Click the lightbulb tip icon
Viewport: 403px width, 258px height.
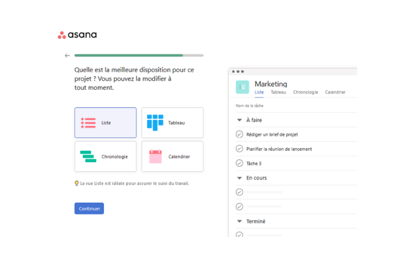point(77,183)
